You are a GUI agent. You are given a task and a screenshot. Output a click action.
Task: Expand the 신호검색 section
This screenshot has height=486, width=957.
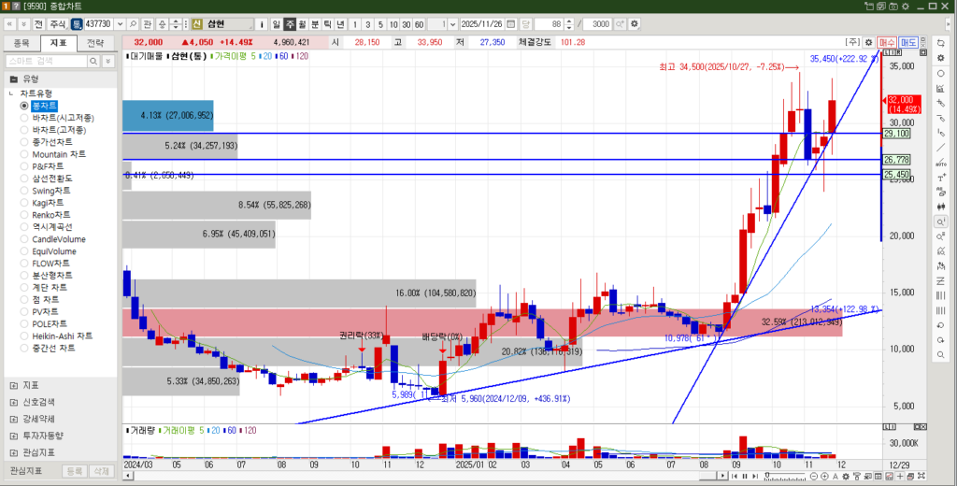pos(12,402)
